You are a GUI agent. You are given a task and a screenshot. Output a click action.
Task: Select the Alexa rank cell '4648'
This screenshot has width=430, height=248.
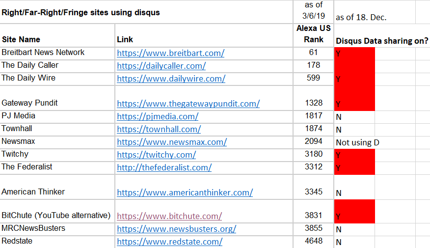click(x=314, y=242)
